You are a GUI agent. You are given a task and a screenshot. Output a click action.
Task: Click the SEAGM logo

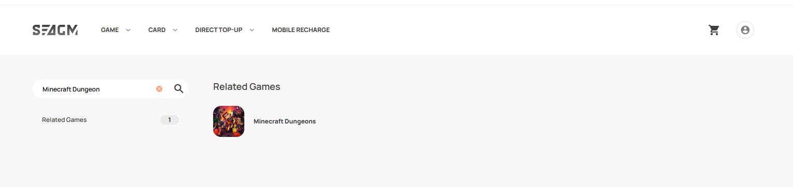(55, 30)
